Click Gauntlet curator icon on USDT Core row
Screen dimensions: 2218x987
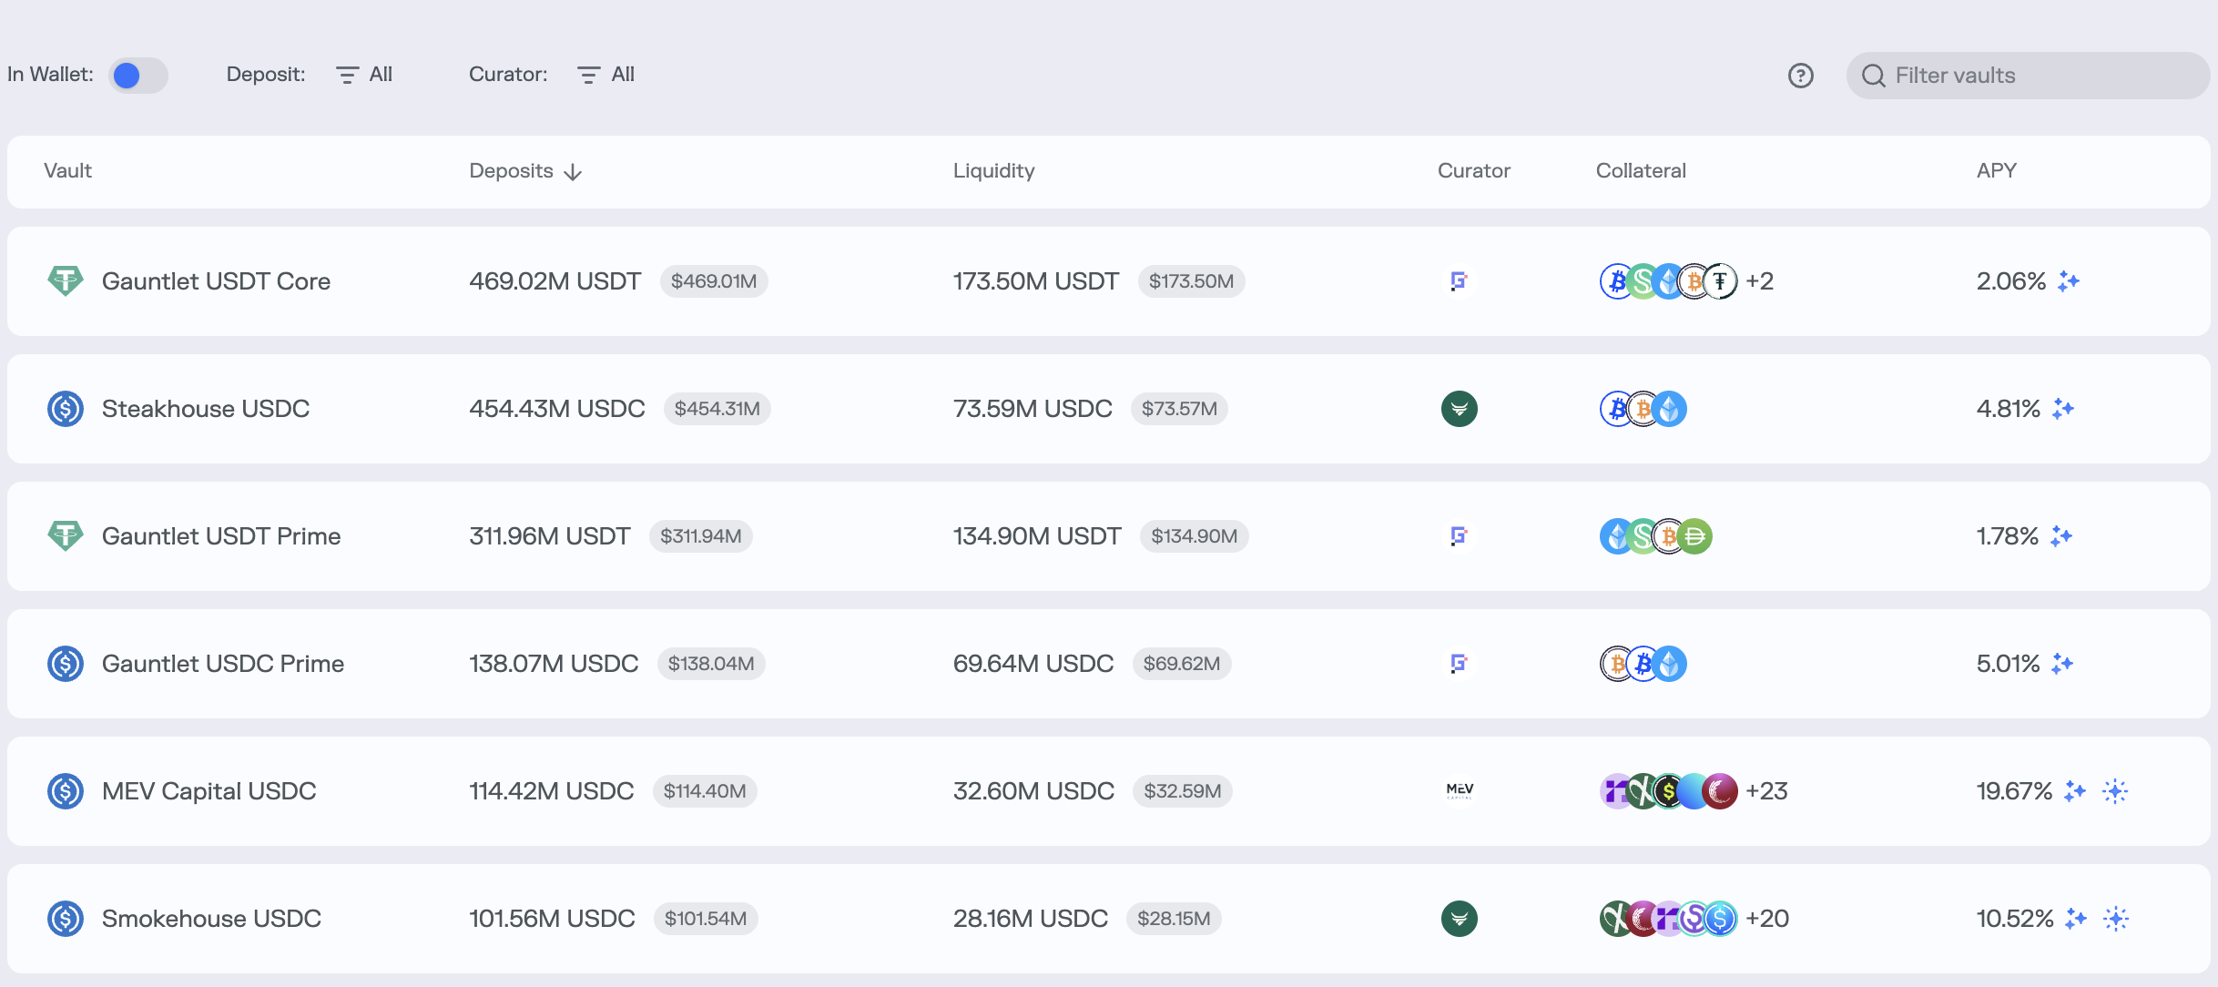pos(1459,281)
